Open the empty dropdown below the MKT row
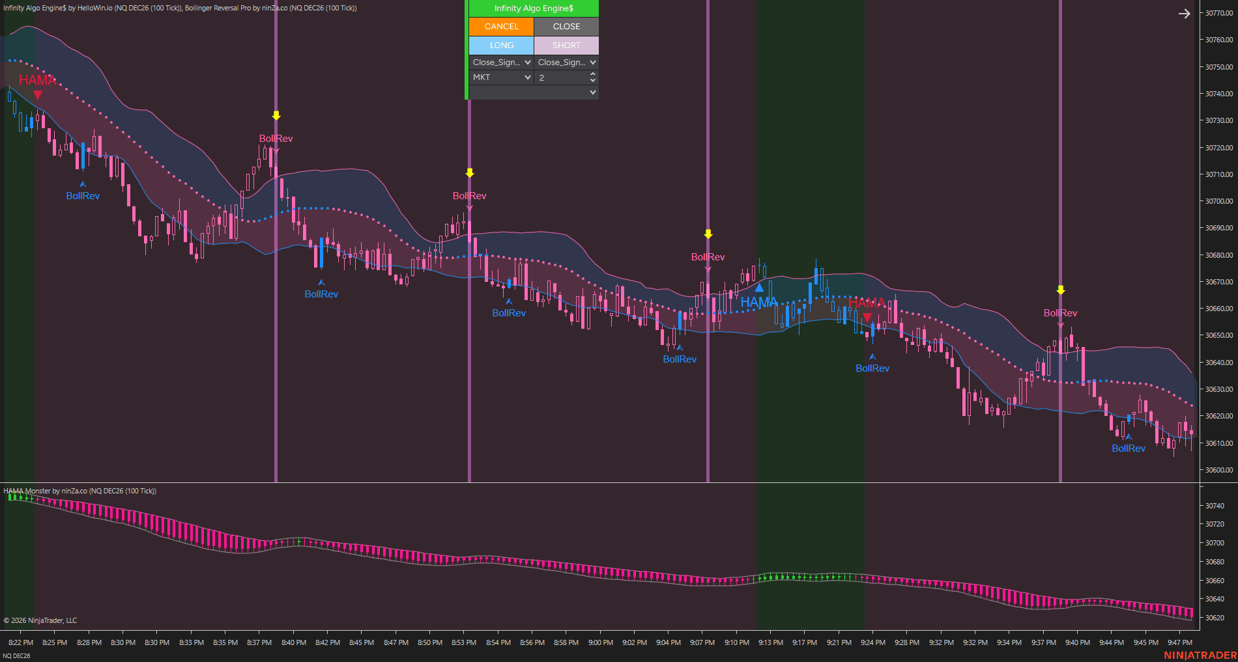 534,92
